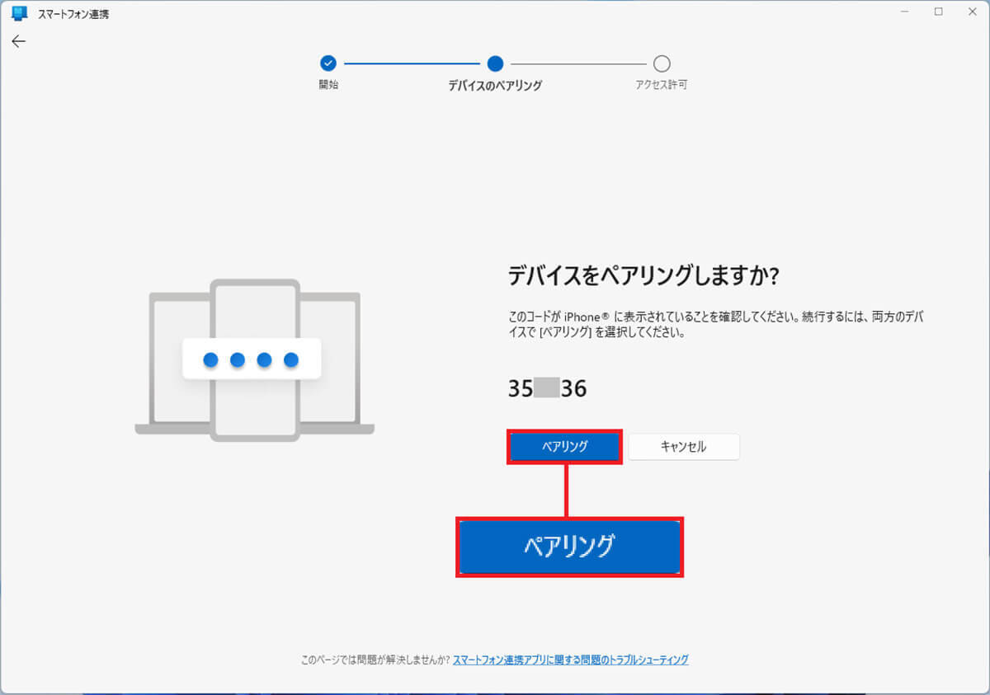The image size is (990, 695).
Task: Click the デバイスのペアリング step label
Action: tap(495, 85)
